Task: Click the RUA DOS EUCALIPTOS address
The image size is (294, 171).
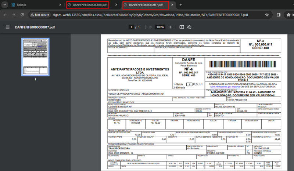Action: point(130,111)
